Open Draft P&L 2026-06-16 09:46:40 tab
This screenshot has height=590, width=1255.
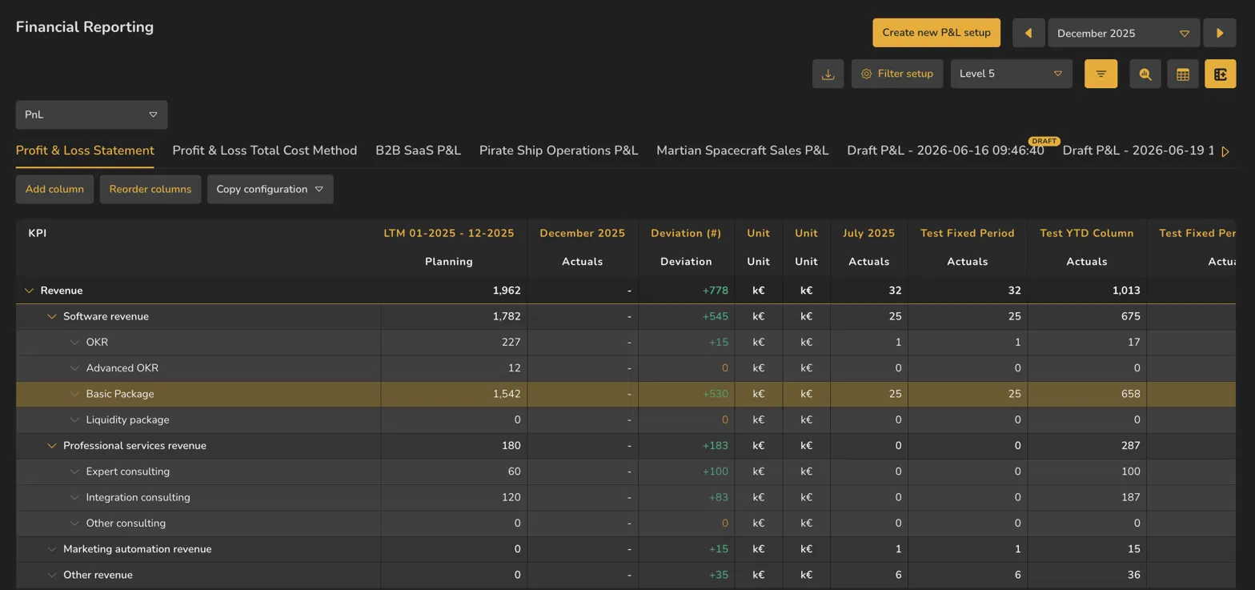[x=945, y=151]
